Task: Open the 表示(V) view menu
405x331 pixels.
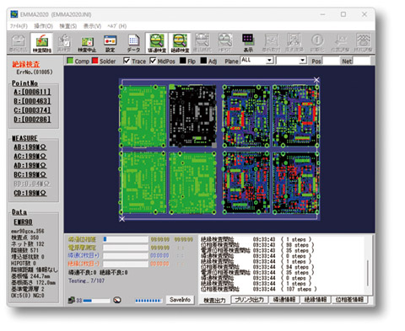Action: 92,26
